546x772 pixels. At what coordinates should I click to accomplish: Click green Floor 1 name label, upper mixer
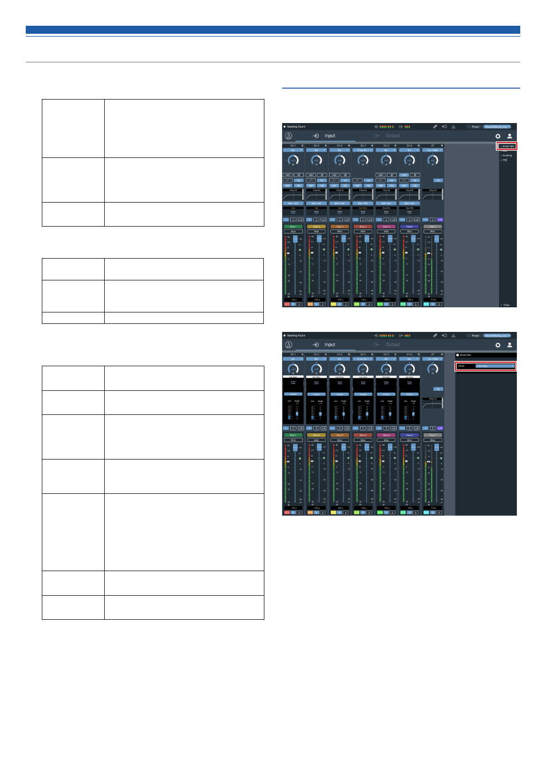point(293,227)
